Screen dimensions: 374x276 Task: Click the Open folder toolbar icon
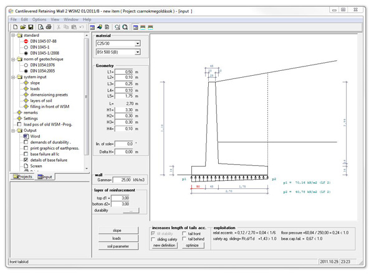(x=22, y=27)
